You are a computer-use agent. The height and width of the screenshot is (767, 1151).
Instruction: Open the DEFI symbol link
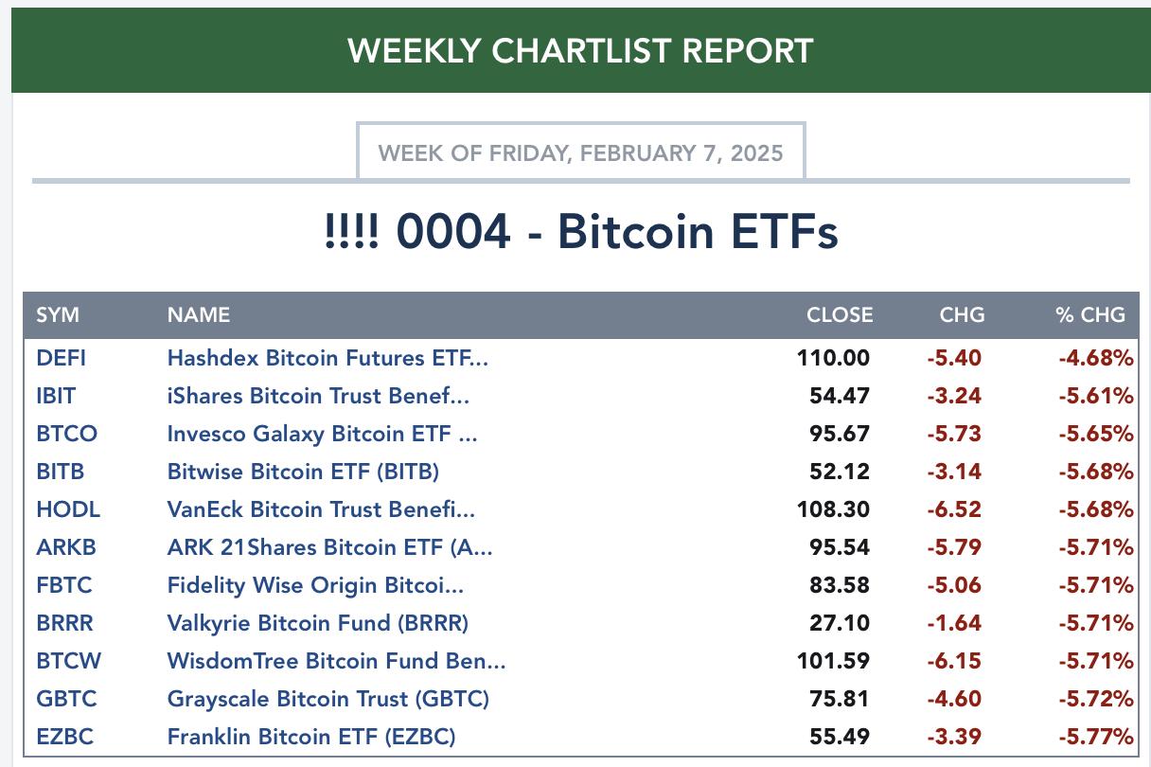[61, 358]
